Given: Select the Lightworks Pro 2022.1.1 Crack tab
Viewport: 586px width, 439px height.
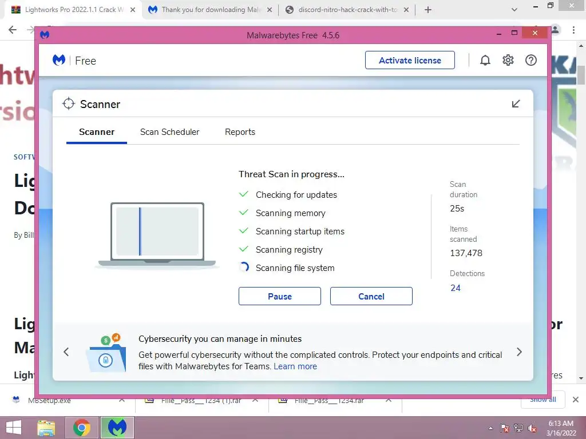Looking at the screenshot, I should tap(73, 10).
